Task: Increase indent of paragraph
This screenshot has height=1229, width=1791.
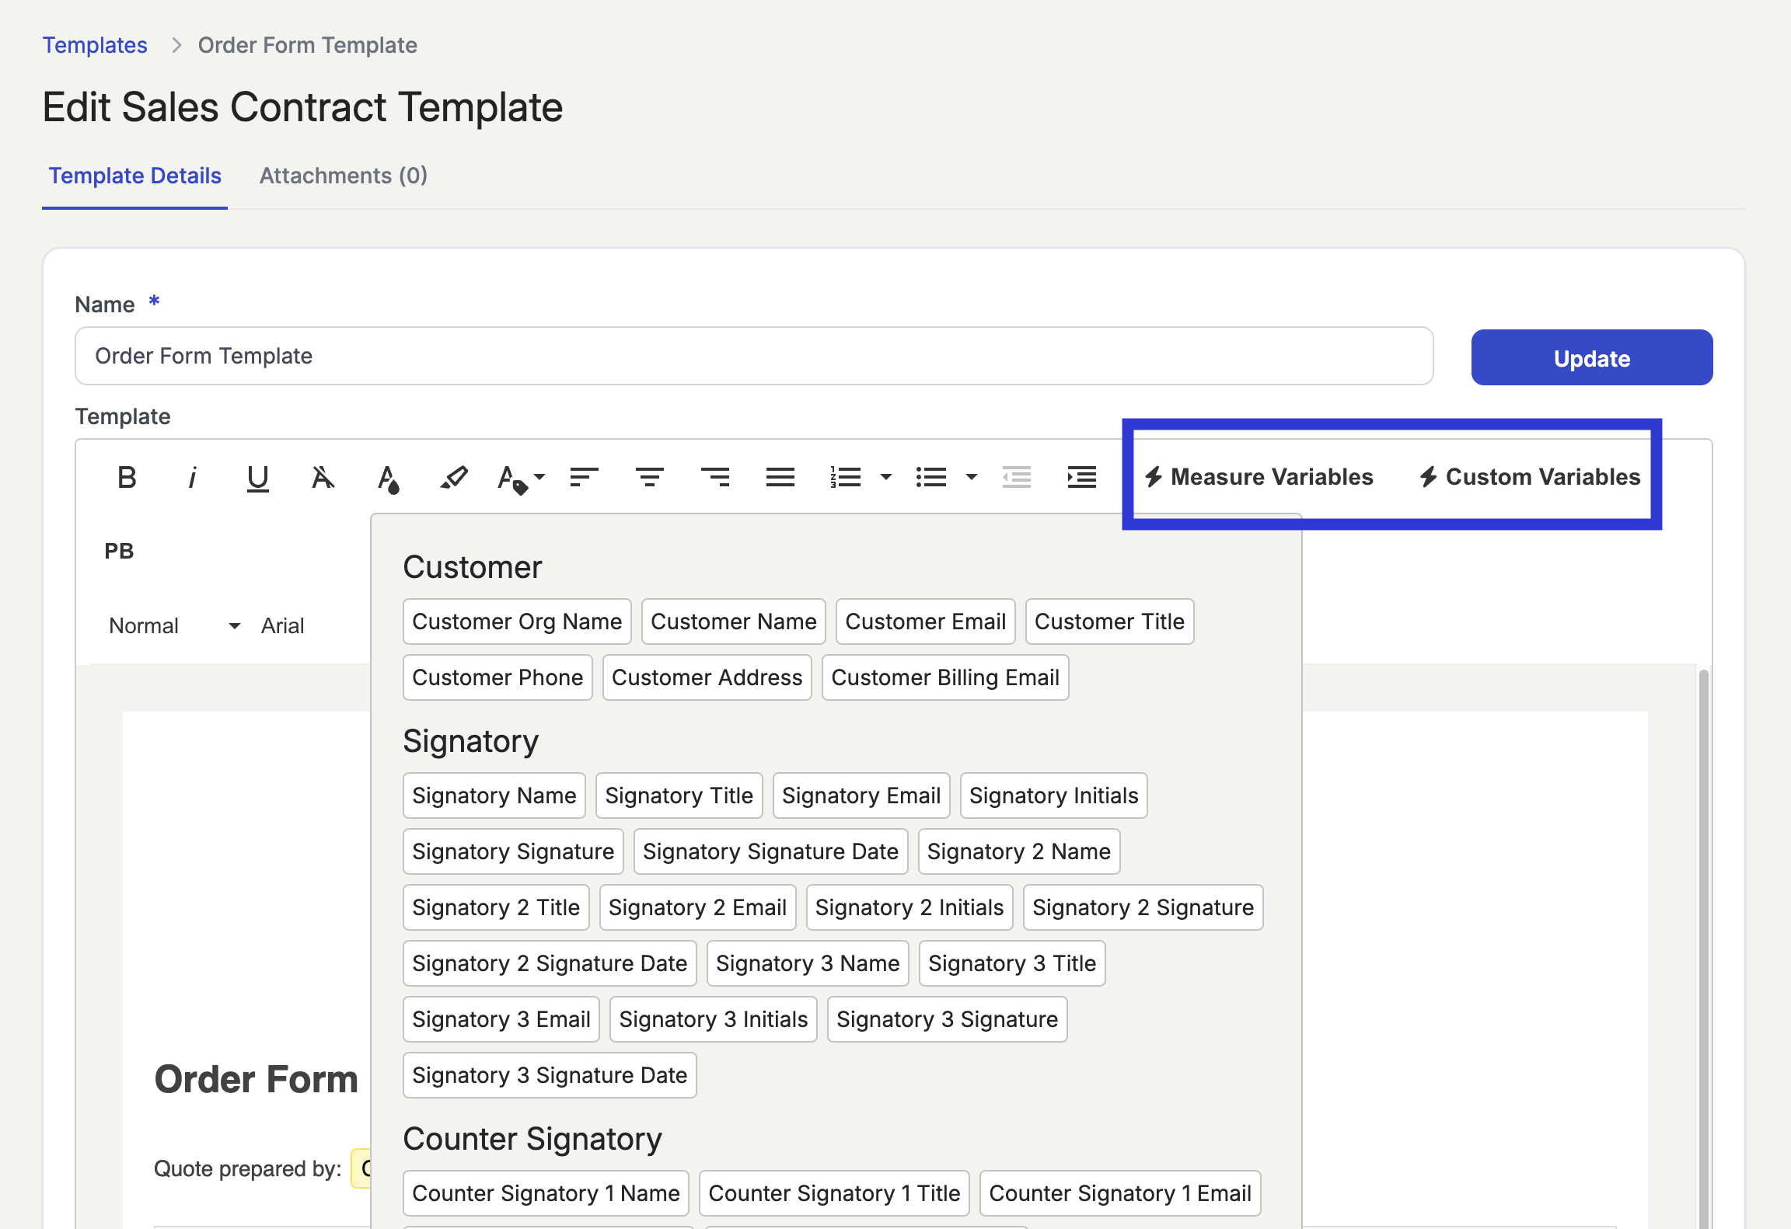Action: tap(1081, 477)
